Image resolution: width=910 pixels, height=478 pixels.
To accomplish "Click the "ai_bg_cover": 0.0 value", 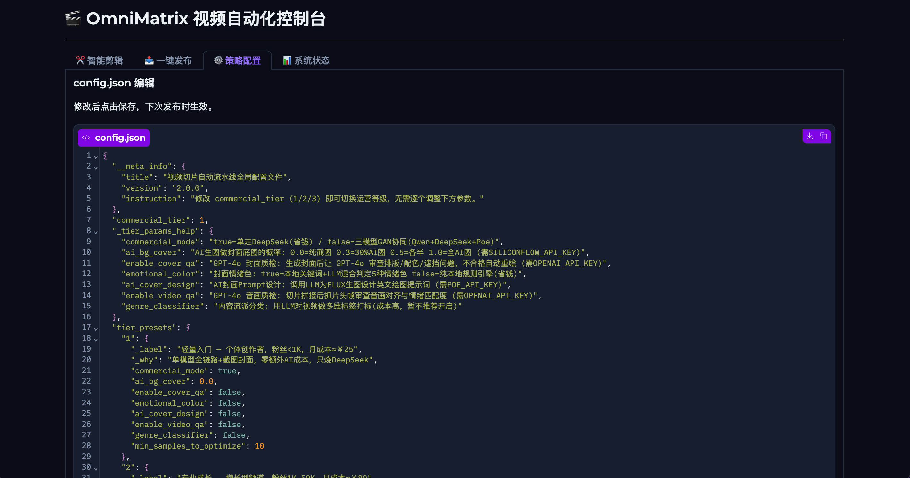I will click(x=206, y=382).
